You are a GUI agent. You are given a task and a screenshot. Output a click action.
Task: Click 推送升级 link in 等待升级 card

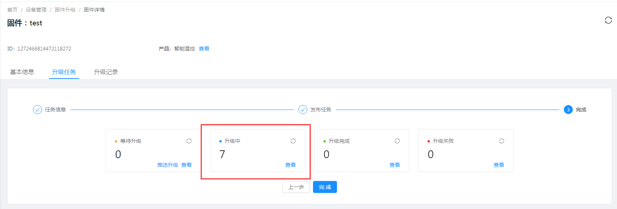pyautogui.click(x=168, y=165)
